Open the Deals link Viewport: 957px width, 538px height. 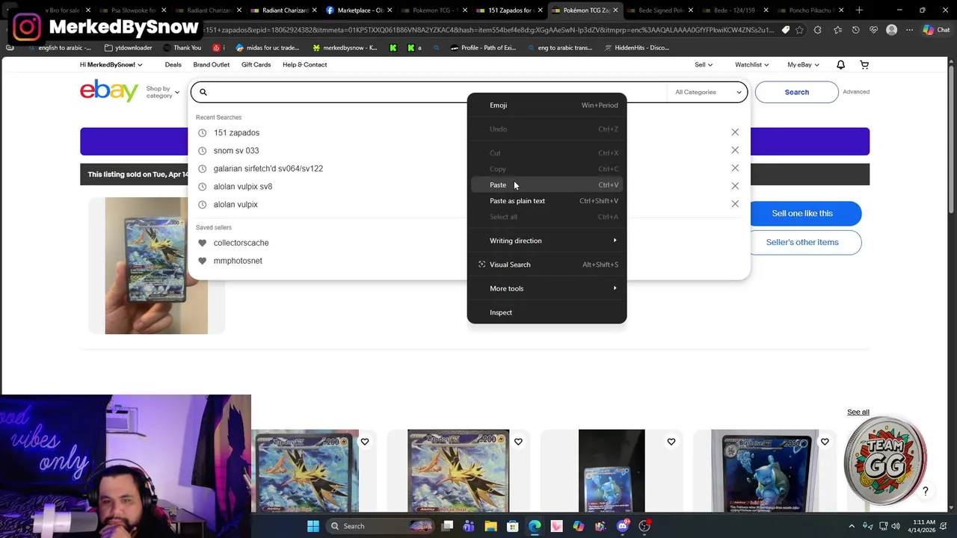(173, 65)
